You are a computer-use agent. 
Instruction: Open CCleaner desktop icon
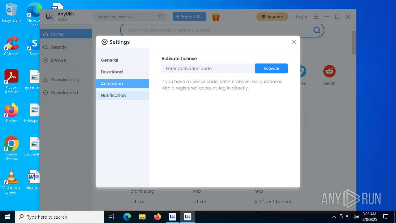(x=11, y=46)
